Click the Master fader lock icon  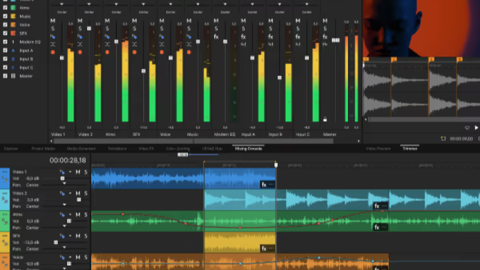325,119
